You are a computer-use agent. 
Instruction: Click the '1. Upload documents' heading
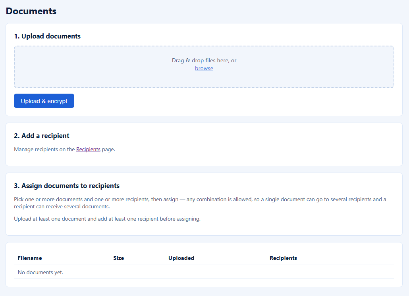click(x=47, y=36)
